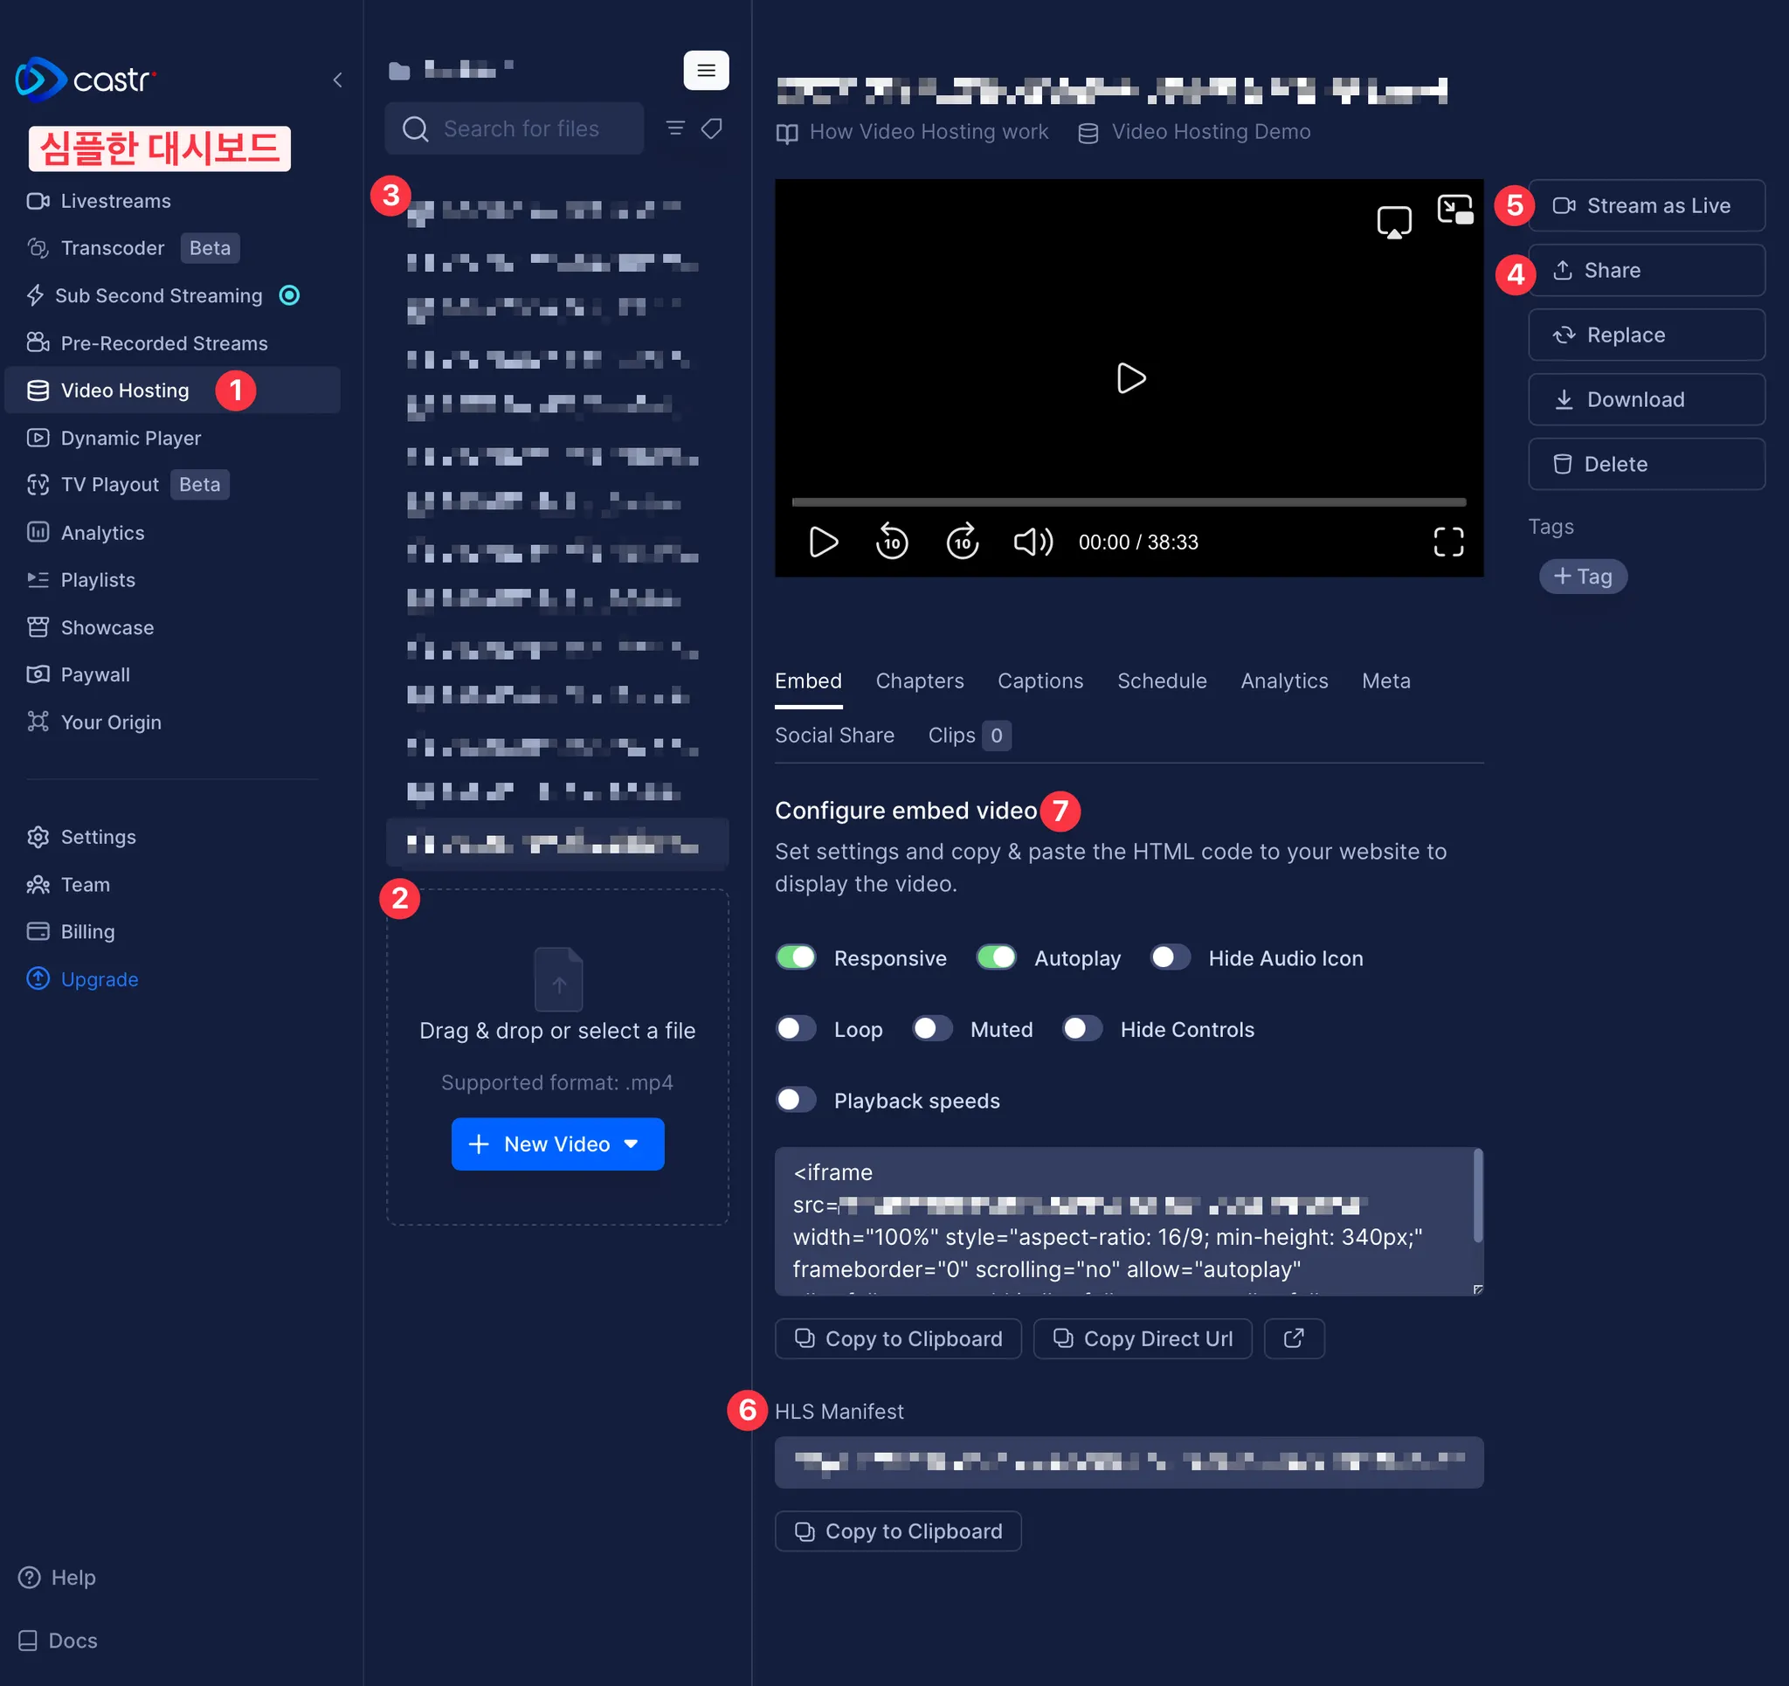Image resolution: width=1789 pixels, height=1686 pixels.
Task: Open the sort filter options icon
Action: [x=675, y=128]
